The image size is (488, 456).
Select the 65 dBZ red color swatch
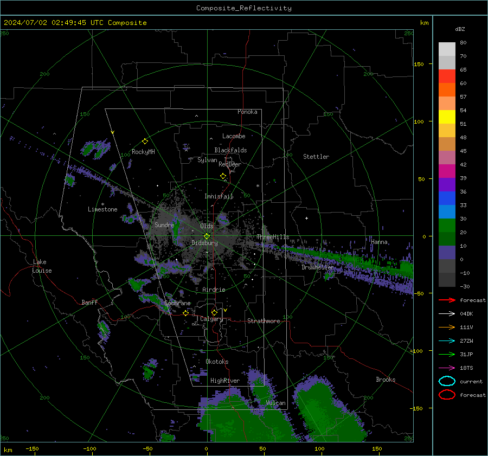click(447, 76)
